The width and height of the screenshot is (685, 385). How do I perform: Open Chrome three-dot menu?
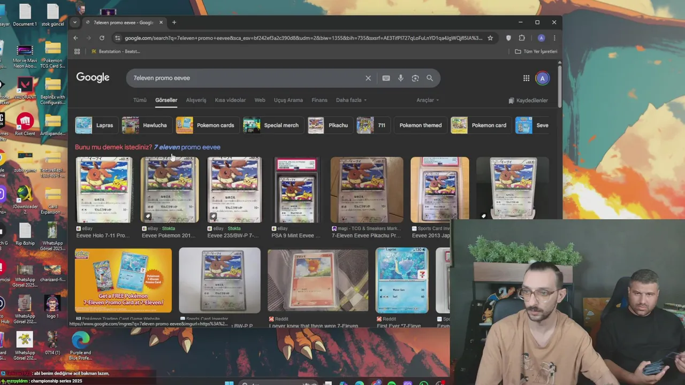(554, 38)
